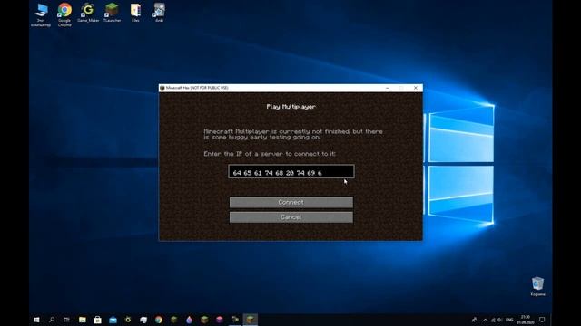Open Mail app from taskbar
This screenshot has width=581, height=326.
pos(113,320)
